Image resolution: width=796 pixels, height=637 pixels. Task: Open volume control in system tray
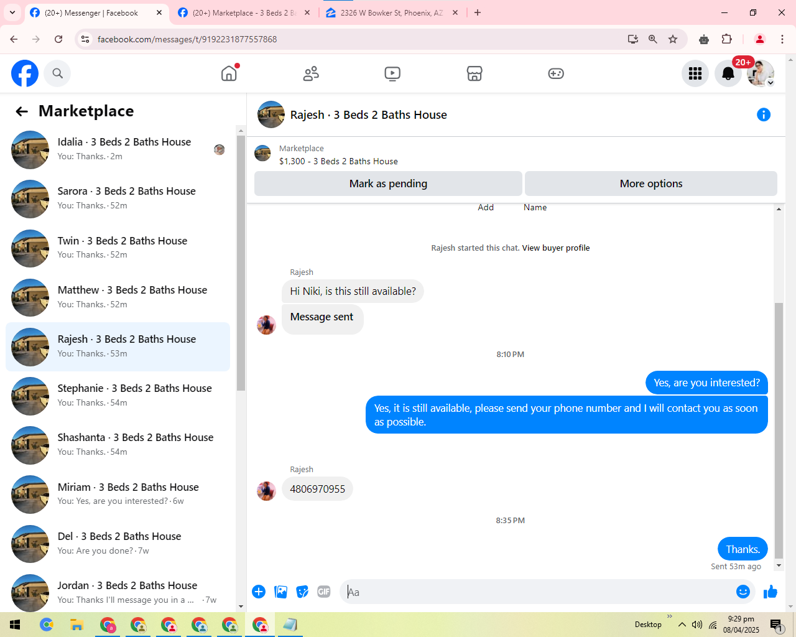tap(697, 625)
